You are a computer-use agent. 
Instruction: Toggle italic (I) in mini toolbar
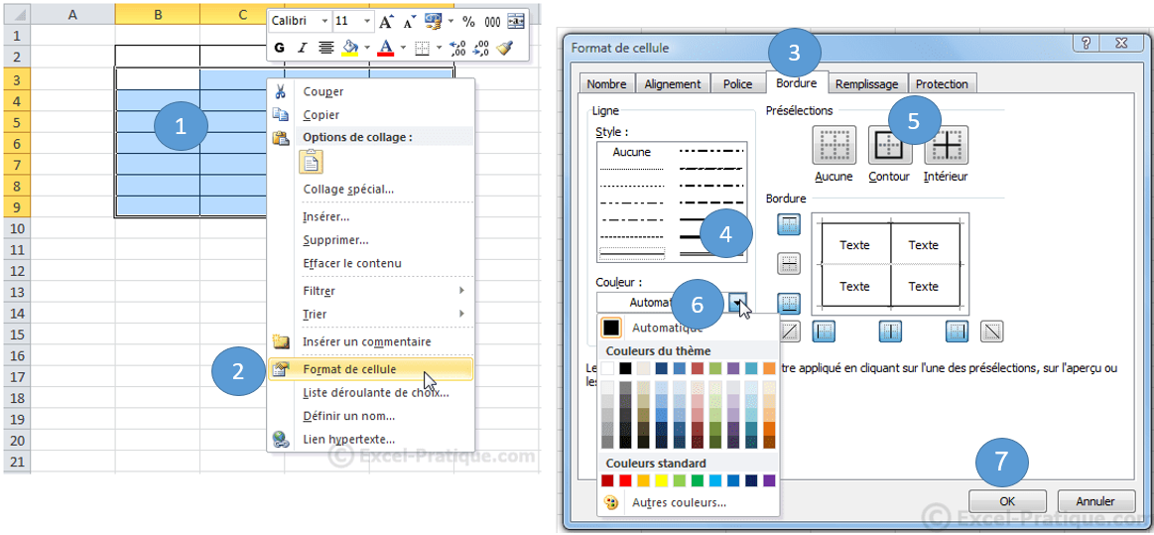coord(302,48)
